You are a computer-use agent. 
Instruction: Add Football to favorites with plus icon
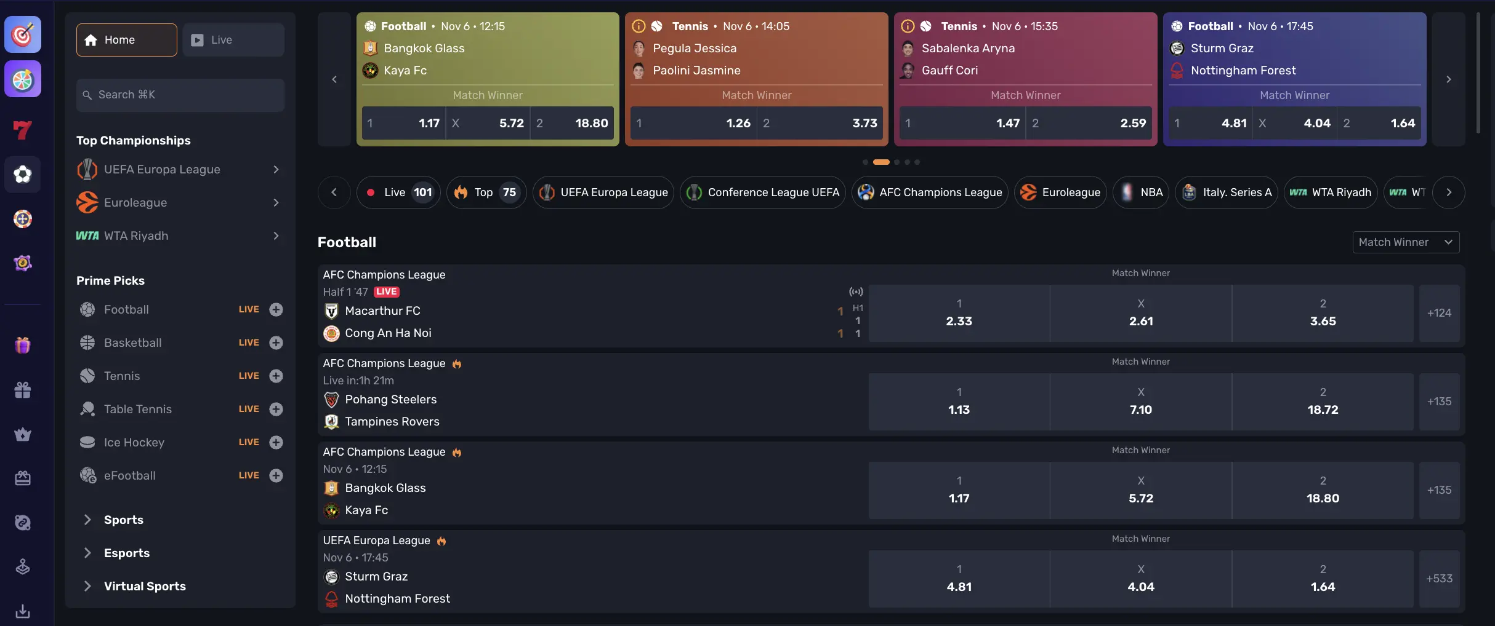coord(276,309)
